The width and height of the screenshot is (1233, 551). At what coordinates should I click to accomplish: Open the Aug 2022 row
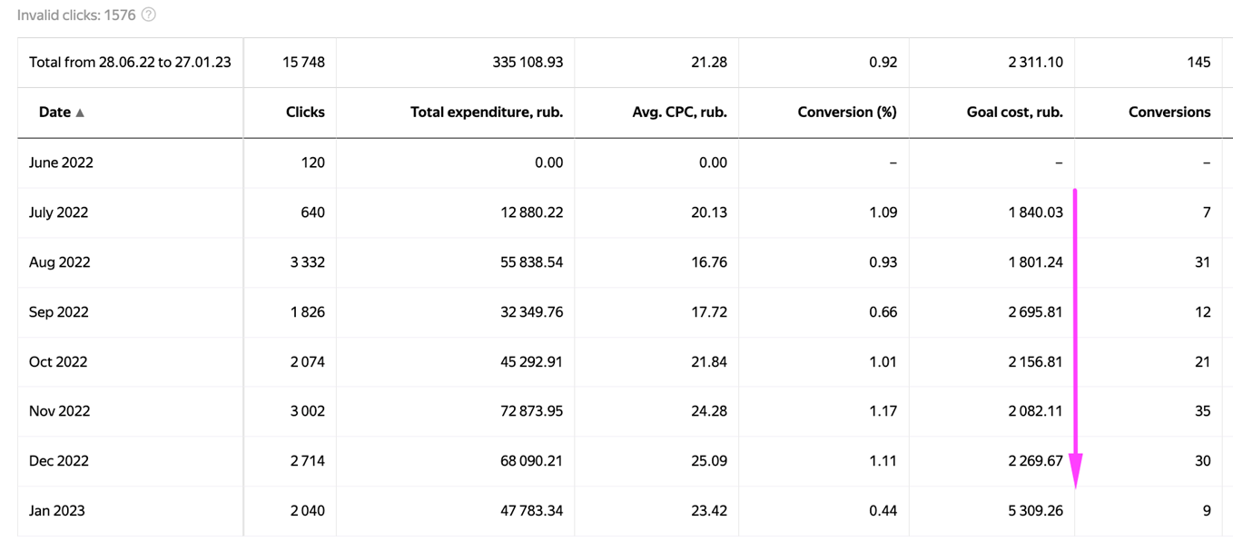[59, 262]
